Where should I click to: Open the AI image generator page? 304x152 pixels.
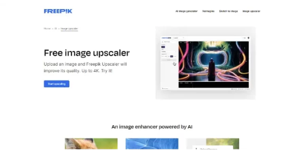coord(186,11)
